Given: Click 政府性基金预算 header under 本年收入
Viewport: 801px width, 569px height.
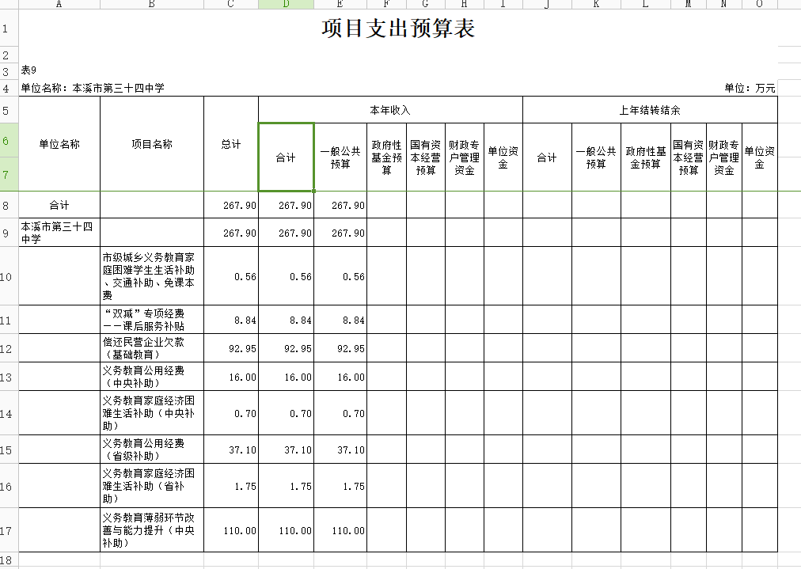Looking at the screenshot, I should (x=387, y=157).
